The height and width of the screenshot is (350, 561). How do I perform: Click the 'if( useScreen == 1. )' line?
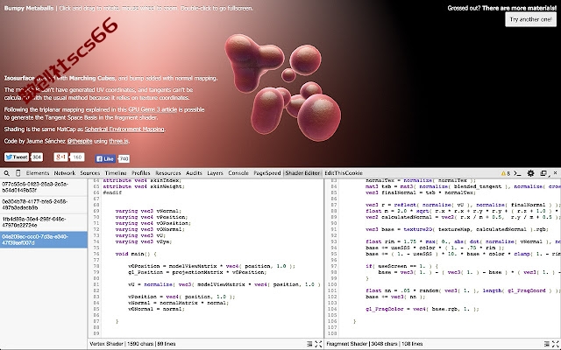(x=401, y=266)
